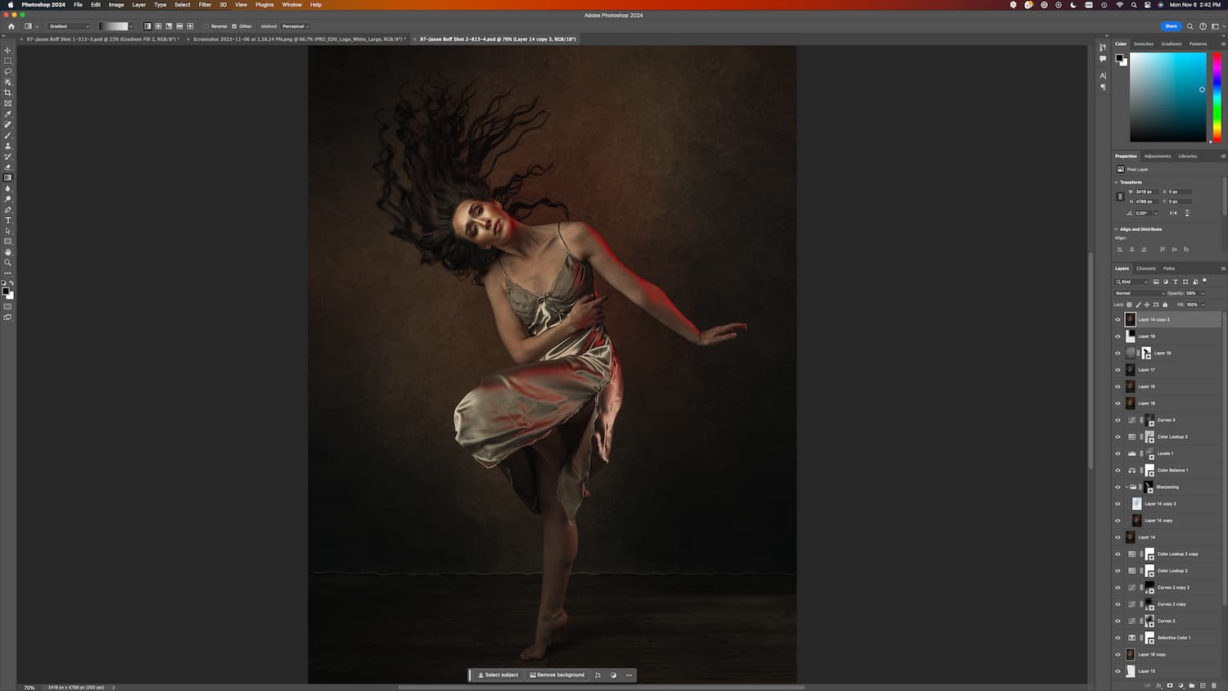Select the Zoom tool in toolbar
Screen dimensions: 1228x691
click(x=8, y=263)
